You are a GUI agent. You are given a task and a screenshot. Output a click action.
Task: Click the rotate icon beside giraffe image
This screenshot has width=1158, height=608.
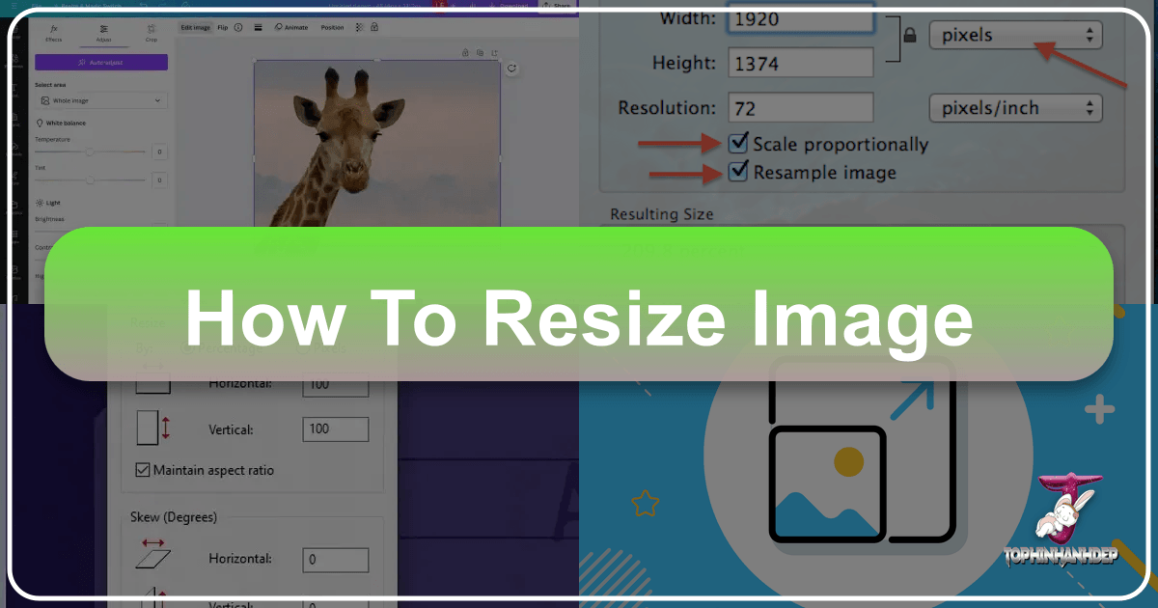point(512,69)
